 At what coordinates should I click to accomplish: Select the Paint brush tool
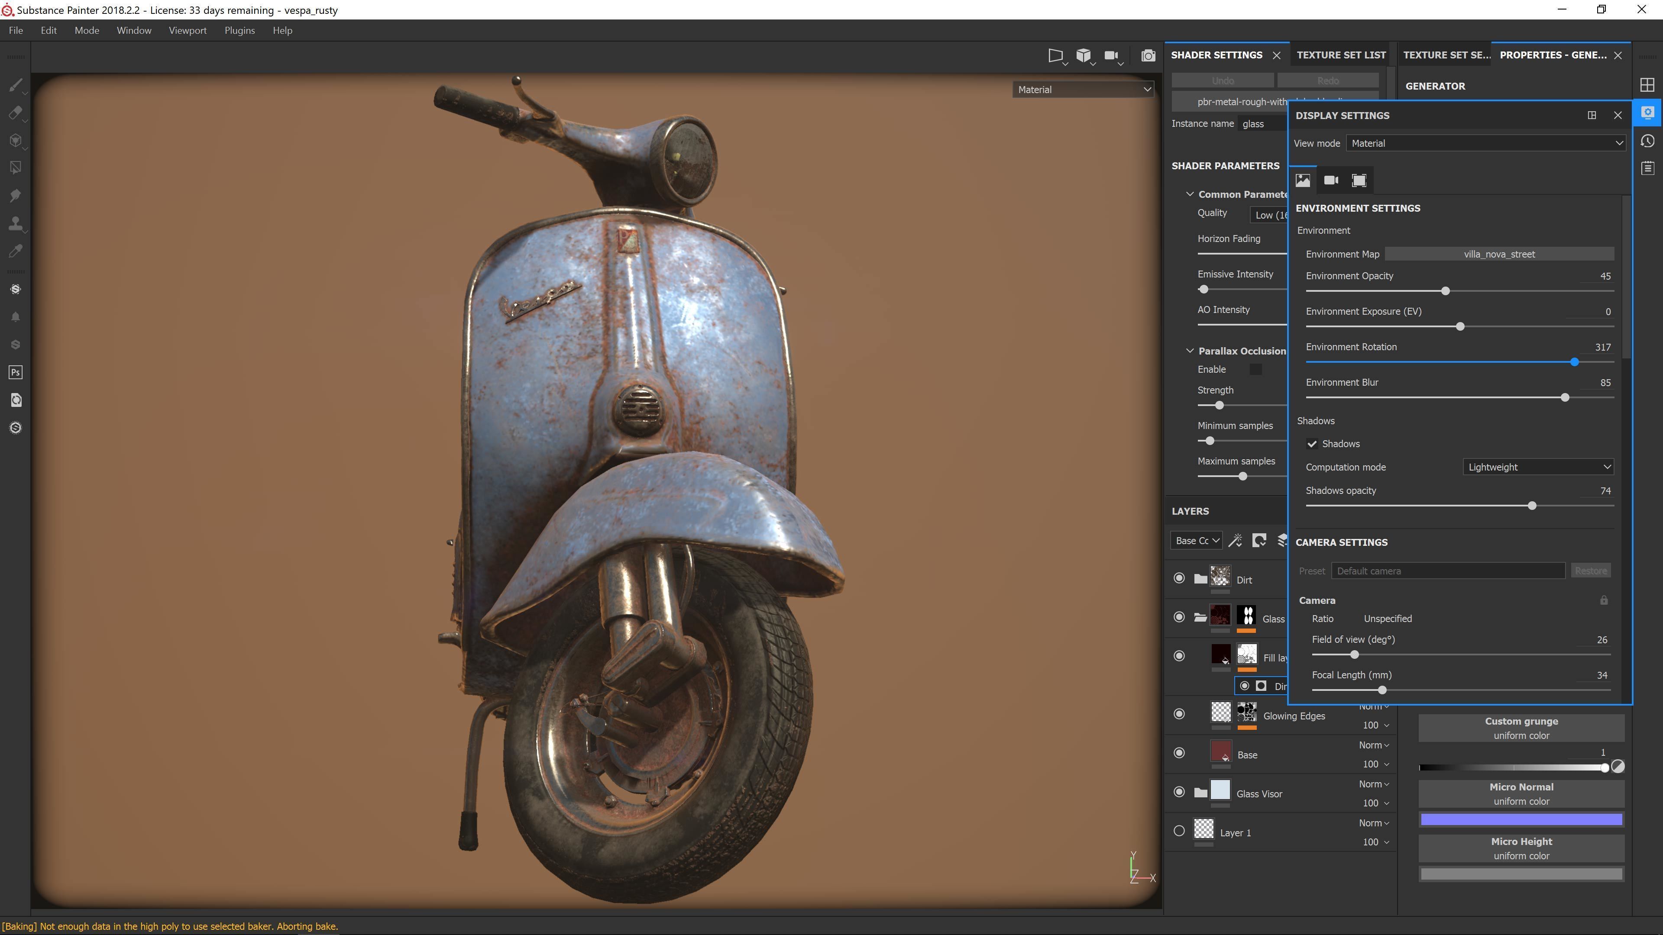tap(16, 85)
